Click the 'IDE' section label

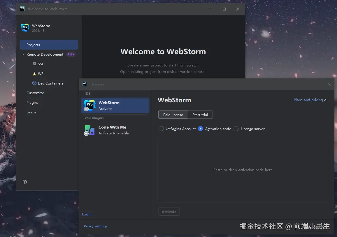[x=87, y=94]
